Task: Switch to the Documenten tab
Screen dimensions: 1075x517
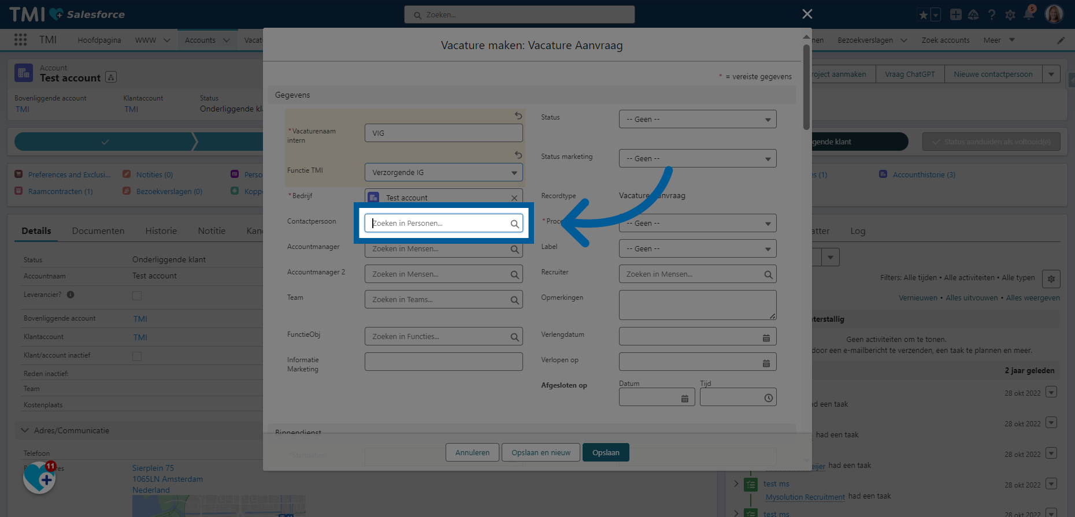Action: click(x=98, y=231)
